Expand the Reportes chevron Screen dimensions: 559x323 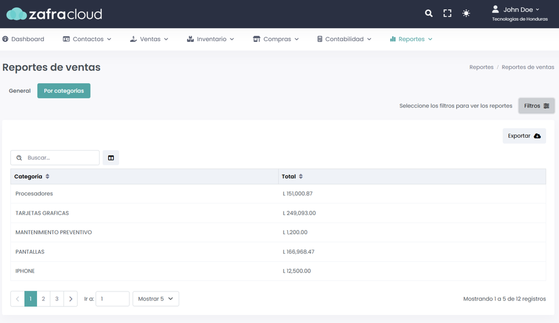tap(430, 39)
